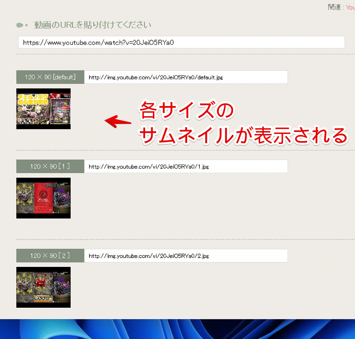Image resolution: width=355 pixels, height=339 pixels.
Task: Open the thumbnail image for 2.jpg
Action: point(43,287)
